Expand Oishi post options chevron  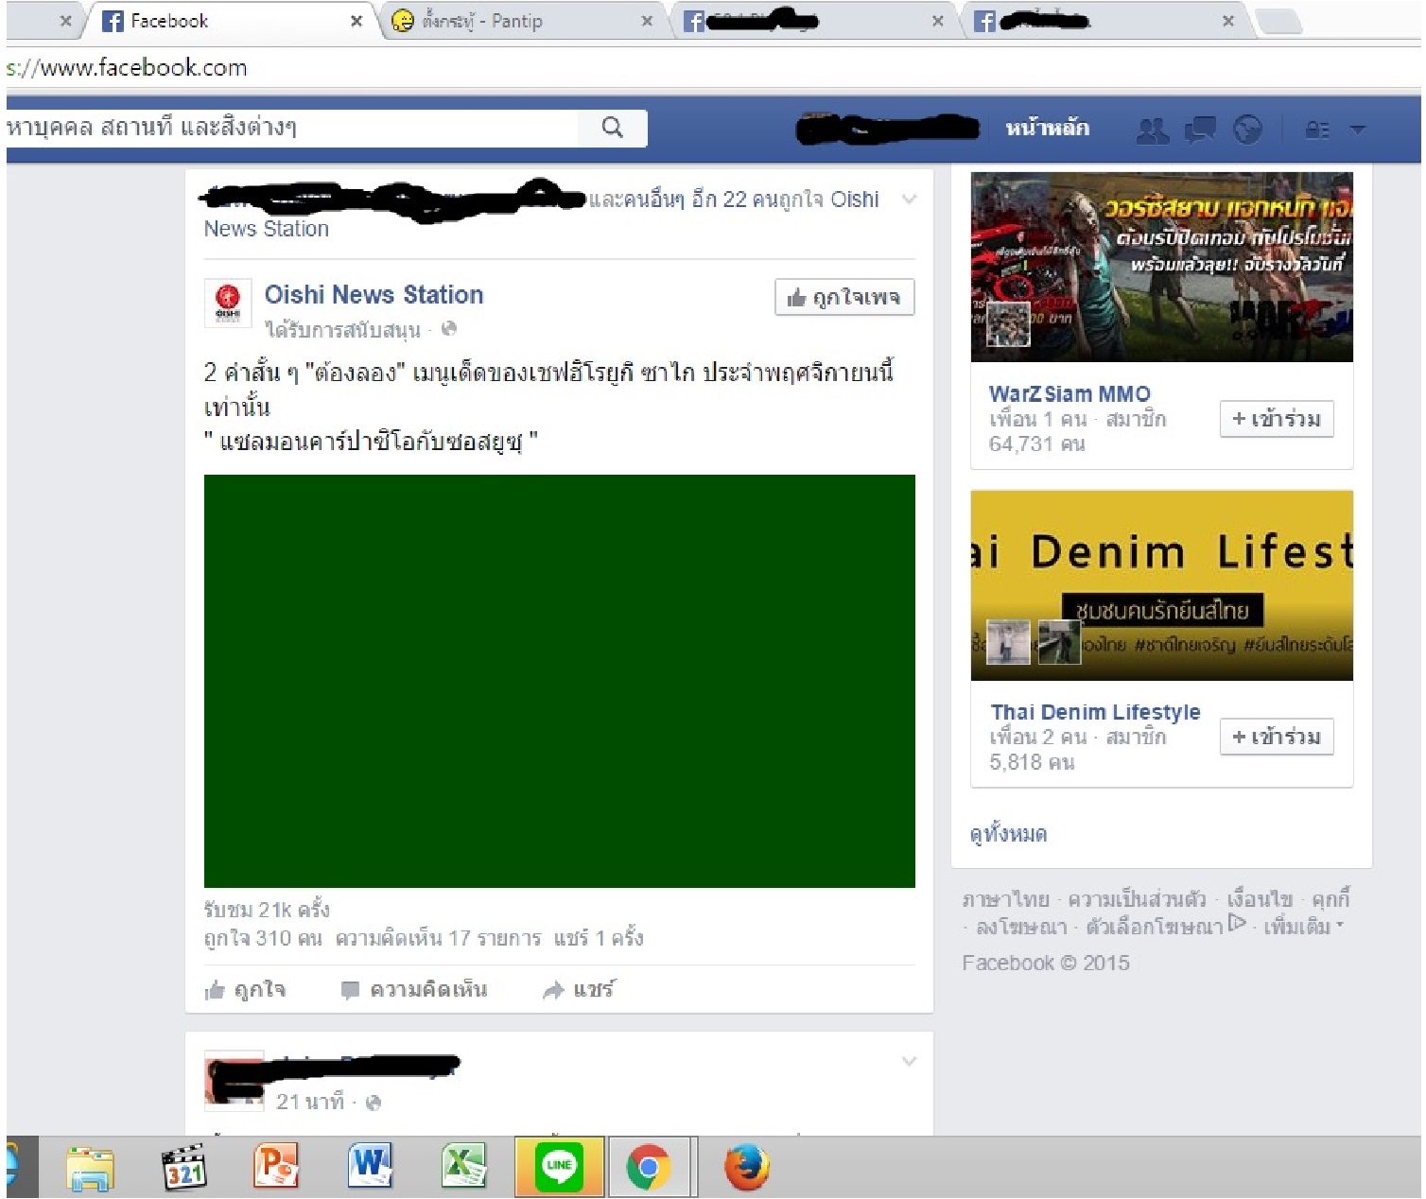pos(909,199)
